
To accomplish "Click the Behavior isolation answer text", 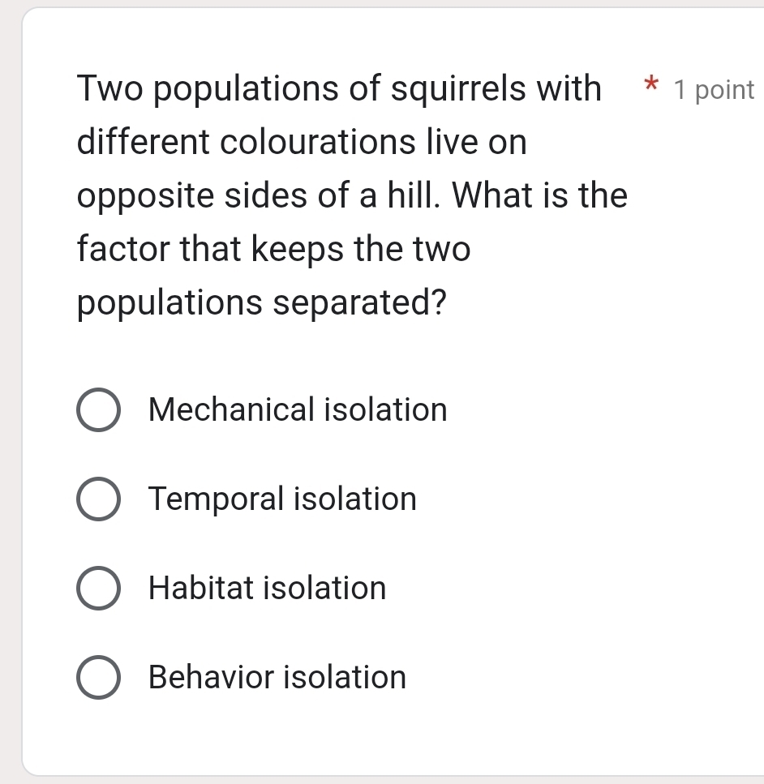I will click(276, 678).
